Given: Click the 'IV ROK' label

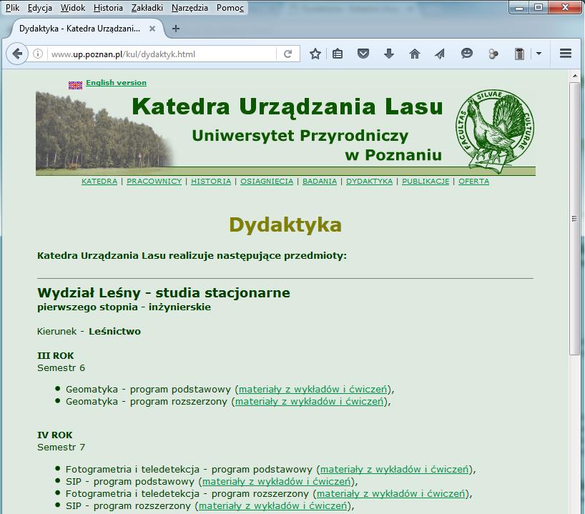Looking at the screenshot, I should click(x=55, y=435).
